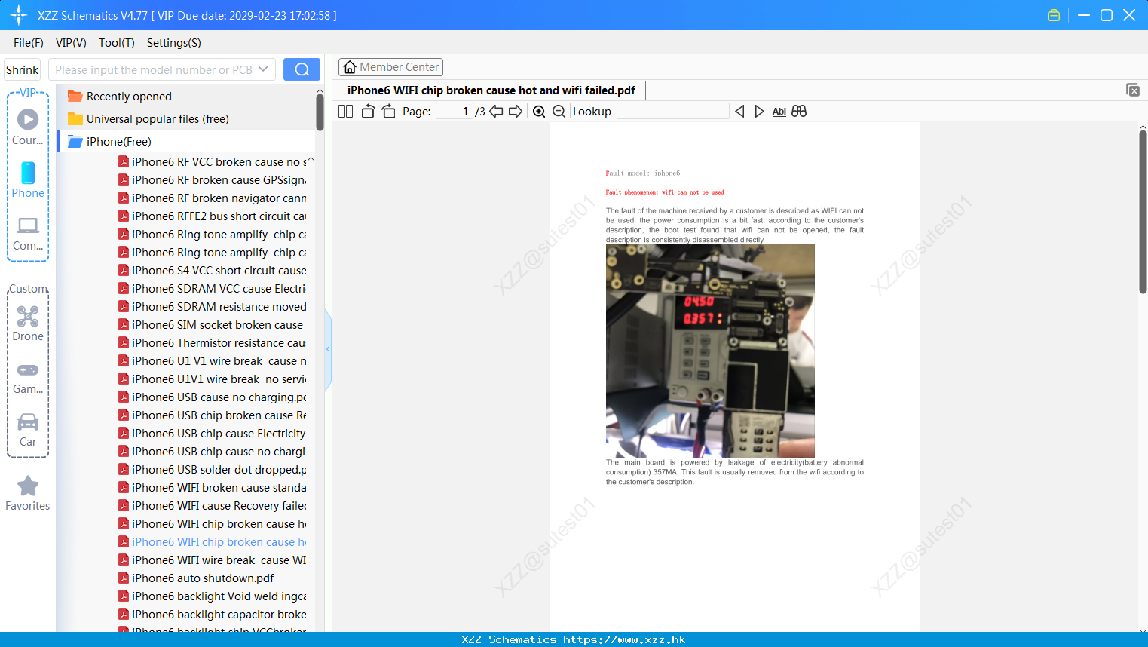Open the Computer category in sidebar

(x=28, y=232)
